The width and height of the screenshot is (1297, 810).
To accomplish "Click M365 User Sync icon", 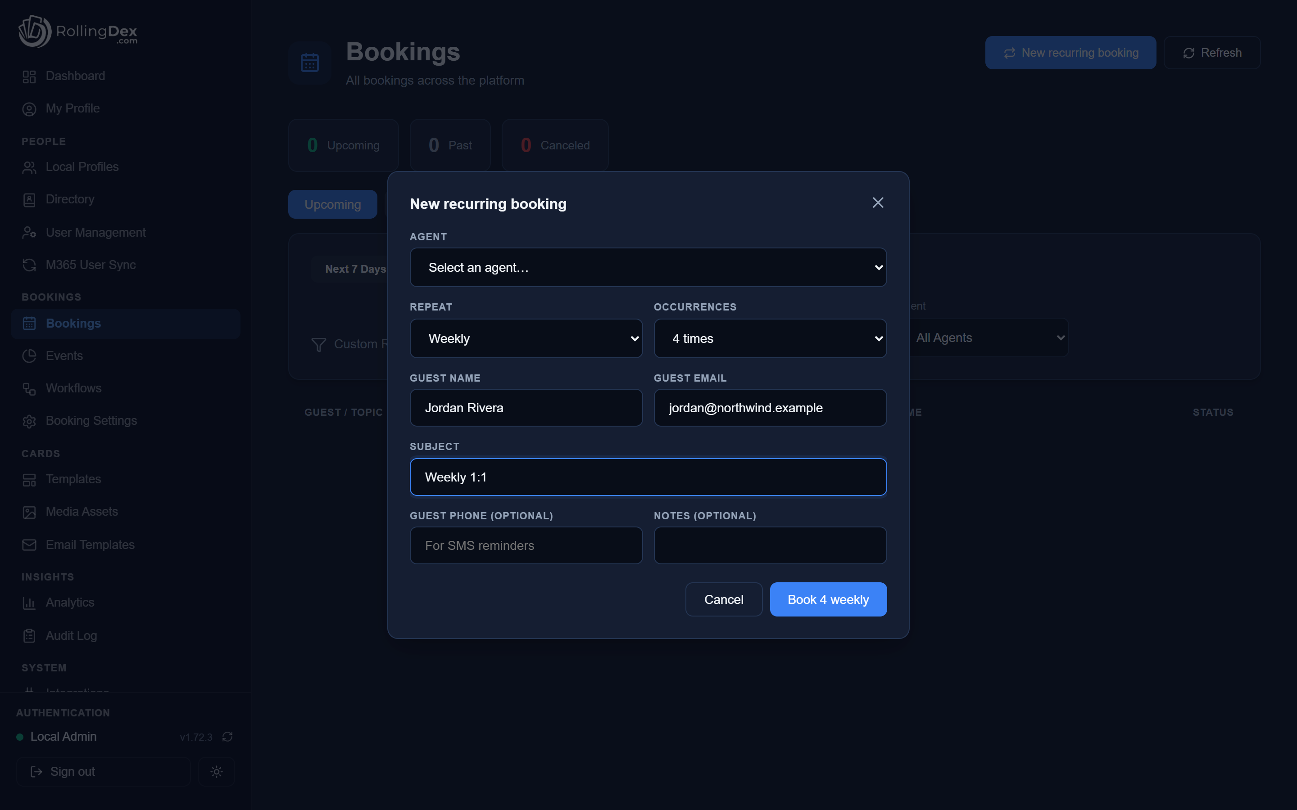I will [x=29, y=265].
